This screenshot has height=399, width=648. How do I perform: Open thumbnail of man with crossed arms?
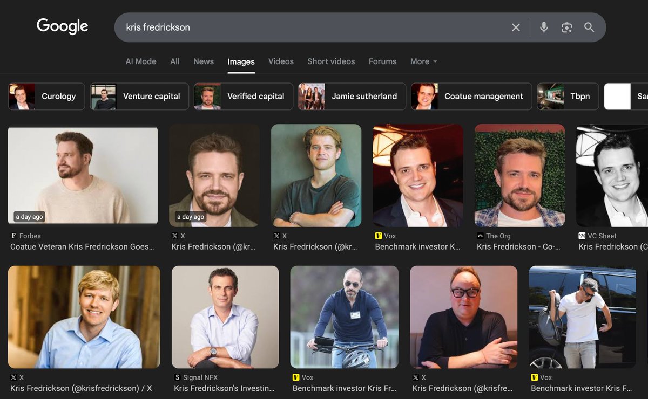(316, 175)
